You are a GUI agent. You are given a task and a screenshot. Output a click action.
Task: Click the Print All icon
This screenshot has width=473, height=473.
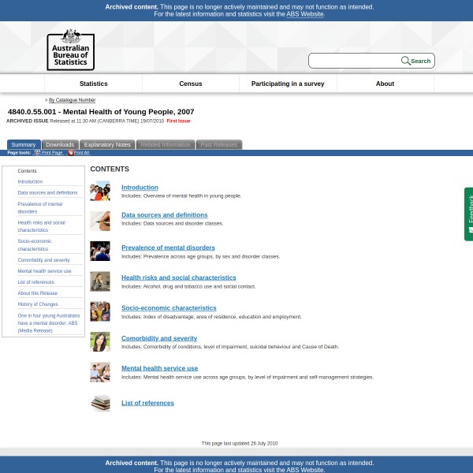pyautogui.click(x=70, y=152)
